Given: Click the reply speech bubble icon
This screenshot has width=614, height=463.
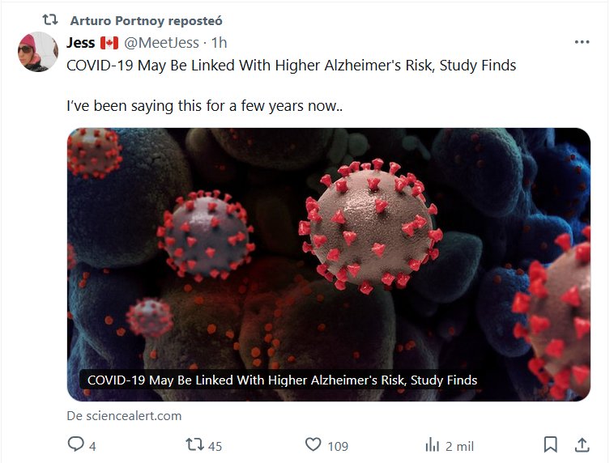Looking at the screenshot, I should pos(75,444).
